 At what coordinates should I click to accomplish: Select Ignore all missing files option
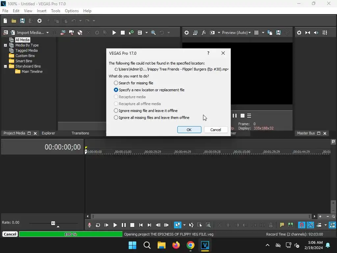pyautogui.click(x=151, y=118)
